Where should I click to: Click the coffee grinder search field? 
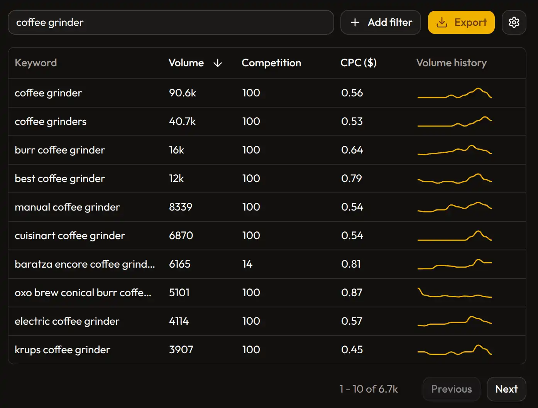171,22
